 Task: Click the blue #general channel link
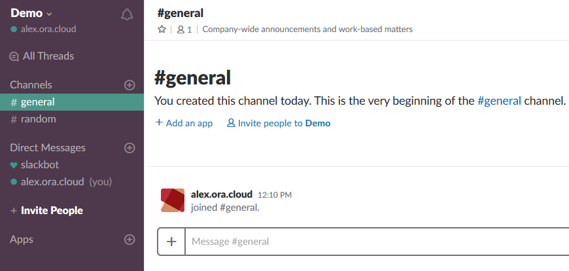tap(499, 101)
